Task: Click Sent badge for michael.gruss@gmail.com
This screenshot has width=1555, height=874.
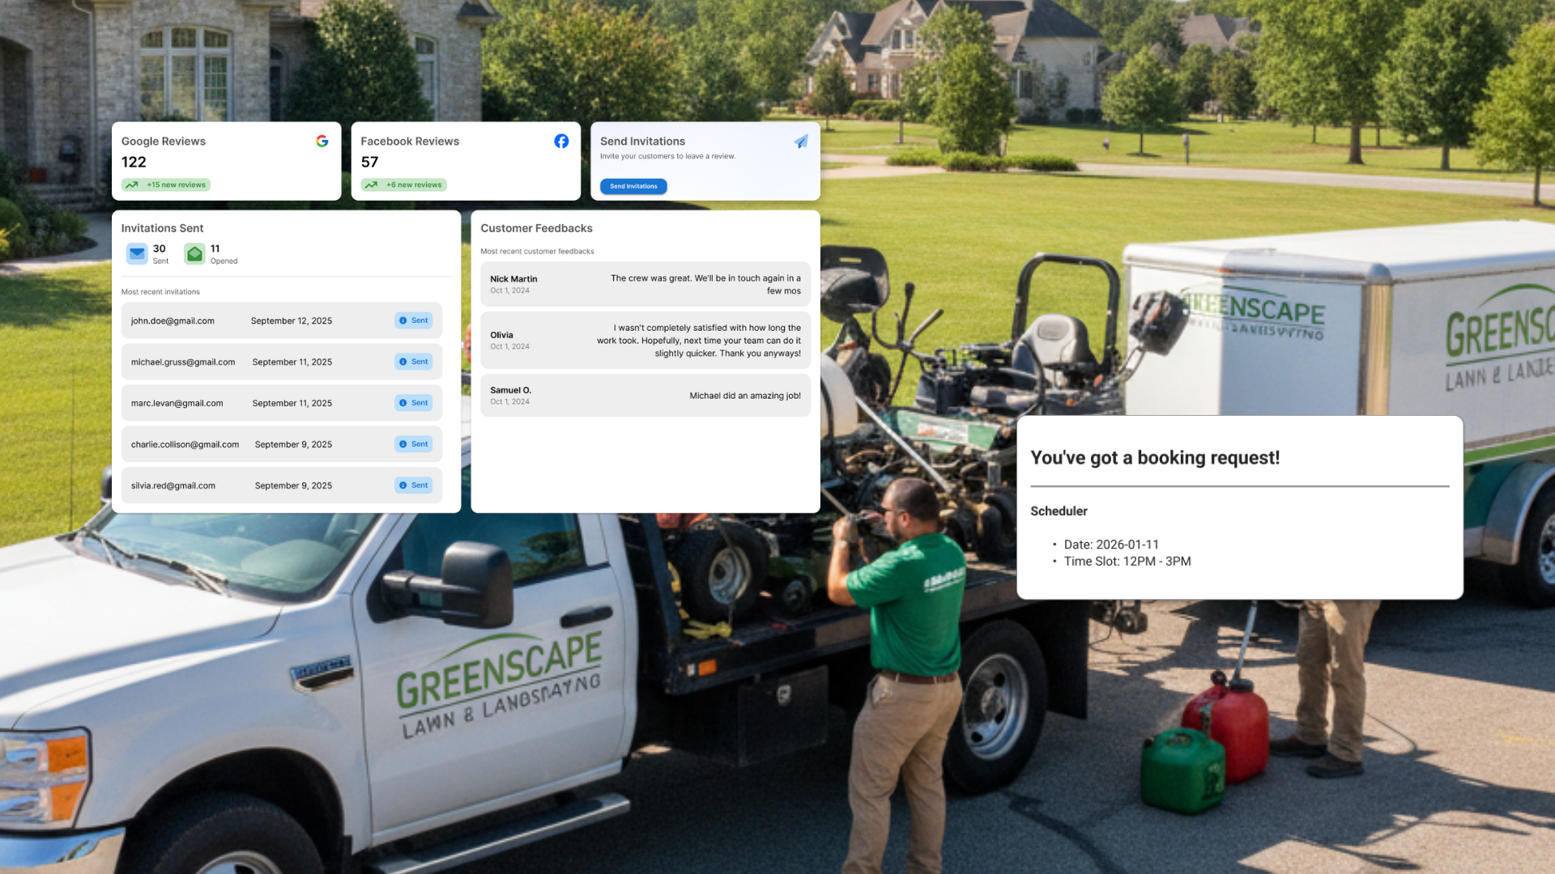Action: [413, 362]
